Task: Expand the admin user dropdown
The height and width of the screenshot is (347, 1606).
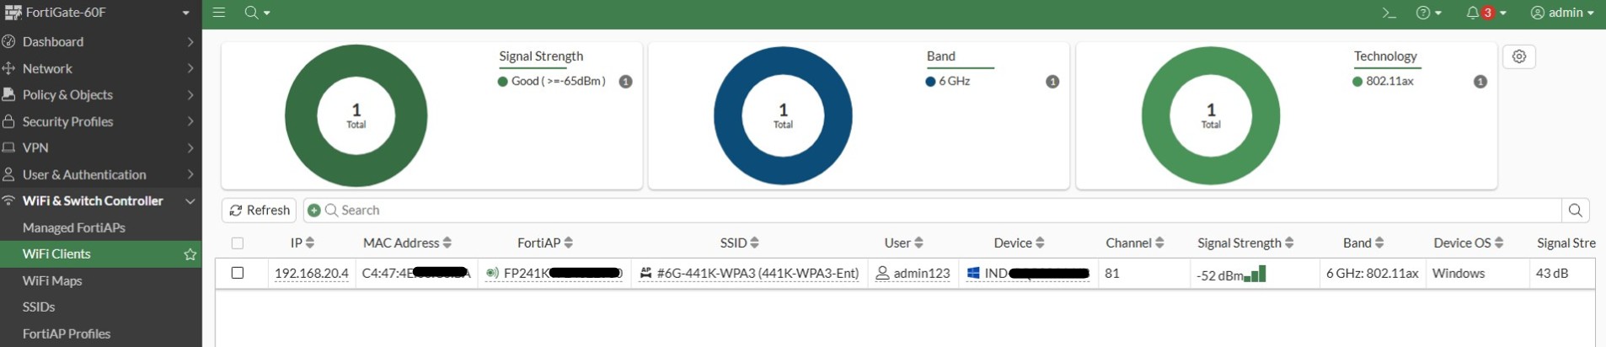Action: click(1563, 13)
